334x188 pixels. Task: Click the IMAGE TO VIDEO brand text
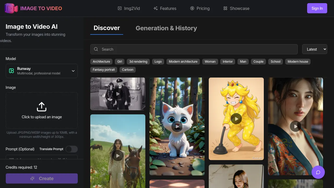[41, 8]
